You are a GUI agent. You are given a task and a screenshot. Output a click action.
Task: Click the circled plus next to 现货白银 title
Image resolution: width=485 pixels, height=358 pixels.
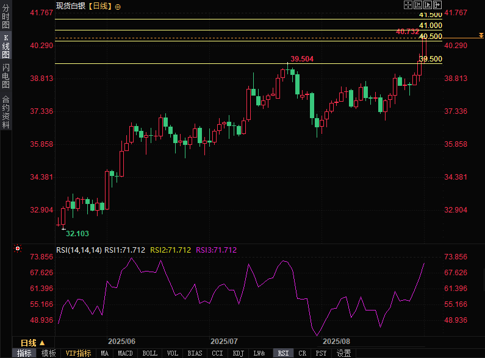118,7
